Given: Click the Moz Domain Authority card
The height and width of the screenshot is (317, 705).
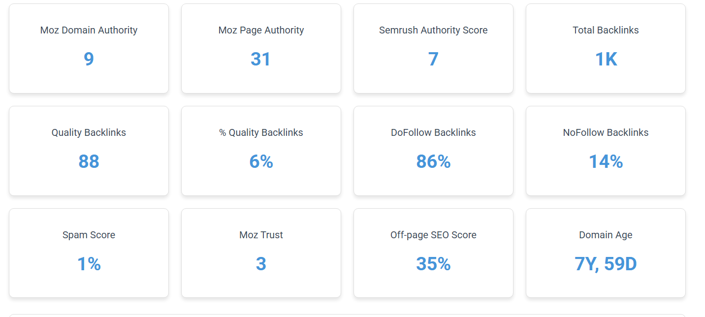Looking at the screenshot, I should pos(89,48).
